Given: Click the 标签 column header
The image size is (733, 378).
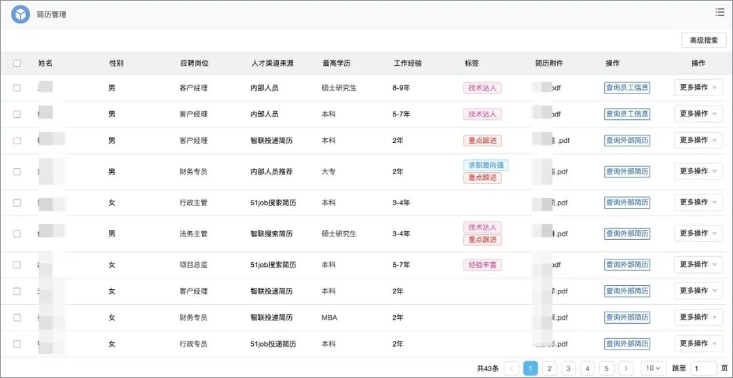Looking at the screenshot, I should [472, 64].
